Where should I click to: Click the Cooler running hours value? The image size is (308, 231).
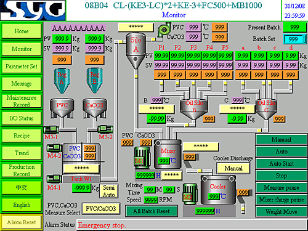tap(205, 211)
